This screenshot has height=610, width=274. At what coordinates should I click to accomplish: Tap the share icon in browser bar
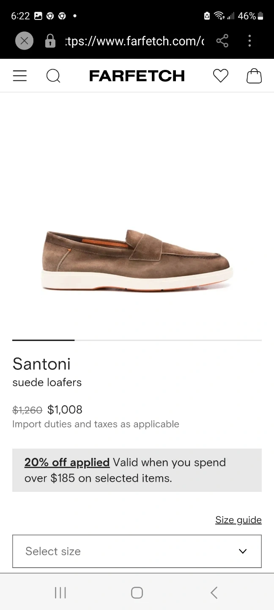click(x=222, y=41)
